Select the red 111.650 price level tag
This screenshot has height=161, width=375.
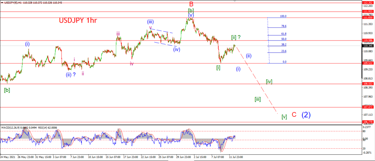368,18
